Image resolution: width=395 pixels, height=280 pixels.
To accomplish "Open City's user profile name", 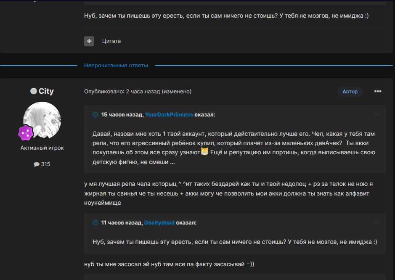I will coord(46,91).
